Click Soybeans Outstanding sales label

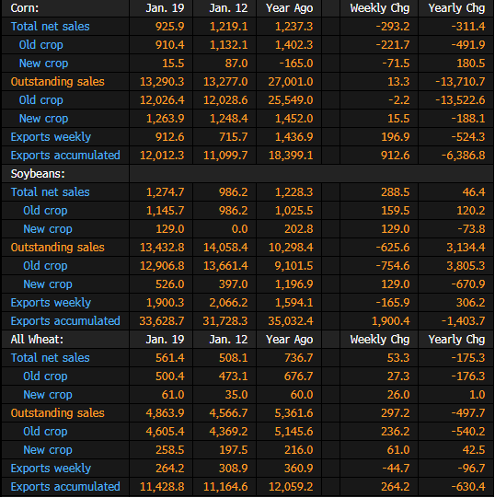coord(57,248)
